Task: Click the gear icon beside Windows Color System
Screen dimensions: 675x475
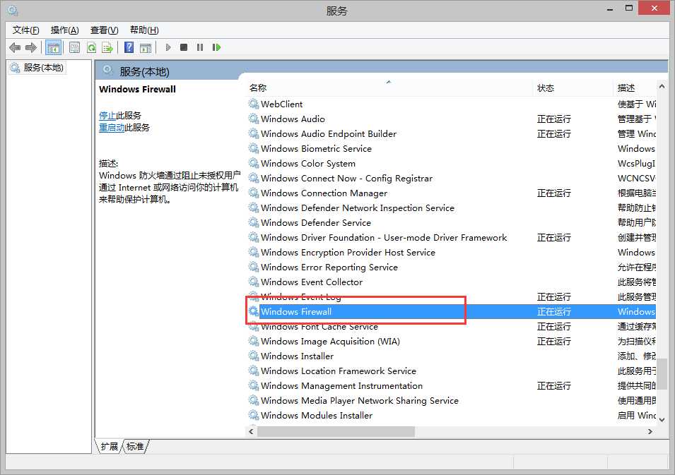Action: [254, 163]
